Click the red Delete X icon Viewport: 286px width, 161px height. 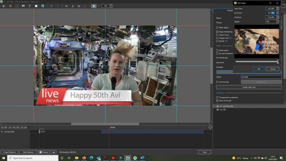click(85, 6)
